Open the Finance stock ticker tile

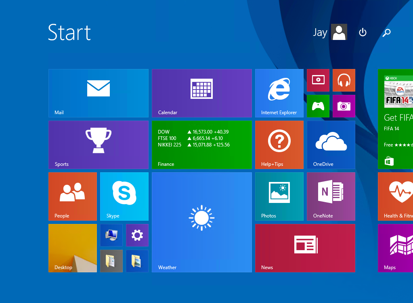[201, 145]
